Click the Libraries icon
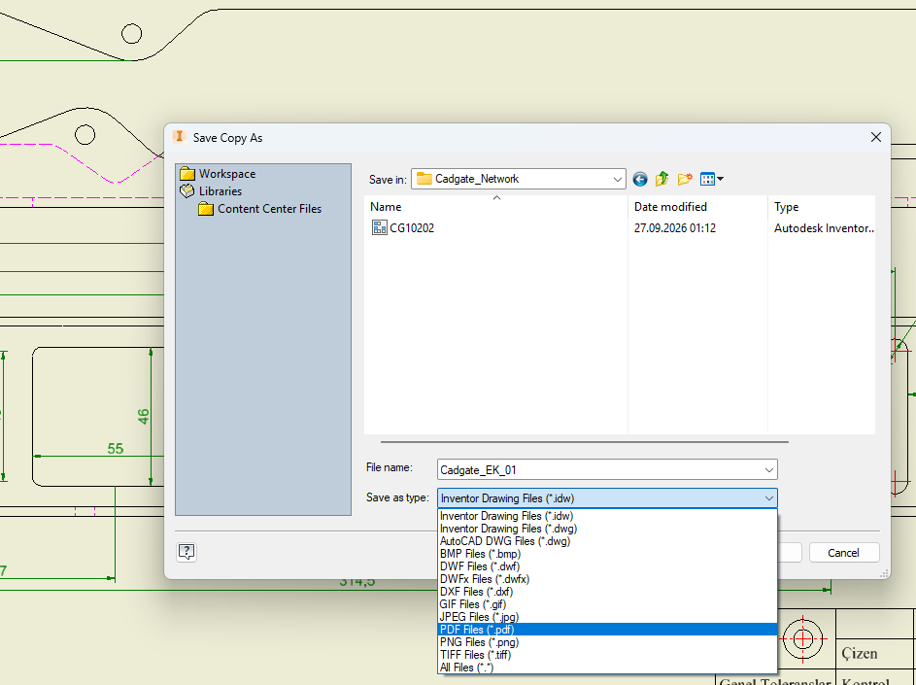This screenshot has height=685, width=916. click(187, 191)
